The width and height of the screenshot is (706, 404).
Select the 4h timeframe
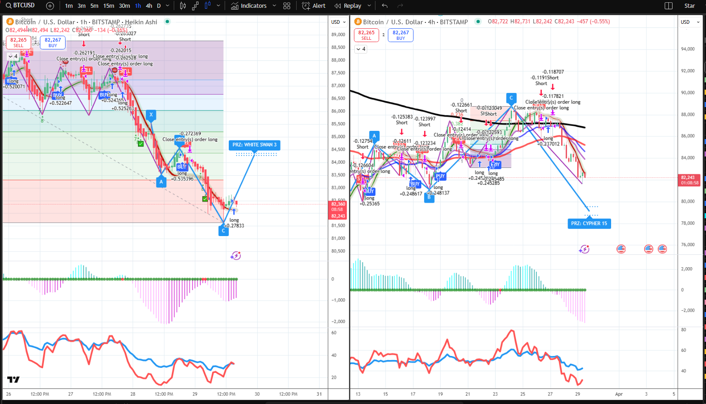point(149,6)
